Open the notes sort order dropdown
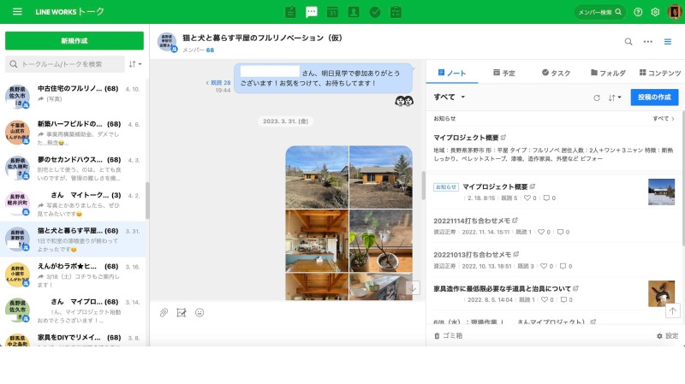The height and width of the screenshot is (384, 685). point(615,97)
